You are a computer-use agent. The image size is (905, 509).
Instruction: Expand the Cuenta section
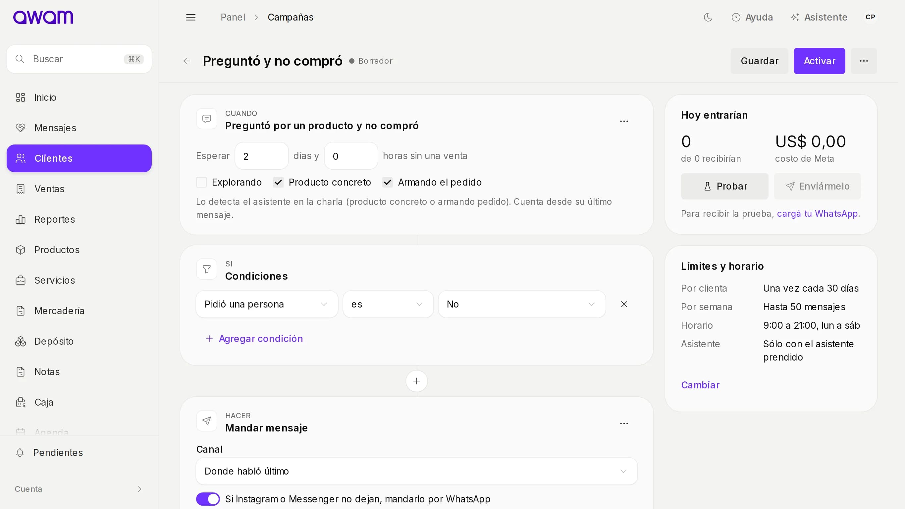pos(79,489)
